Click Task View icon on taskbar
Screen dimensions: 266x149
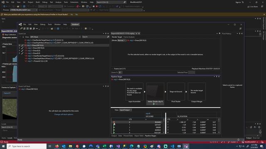coord(50,146)
